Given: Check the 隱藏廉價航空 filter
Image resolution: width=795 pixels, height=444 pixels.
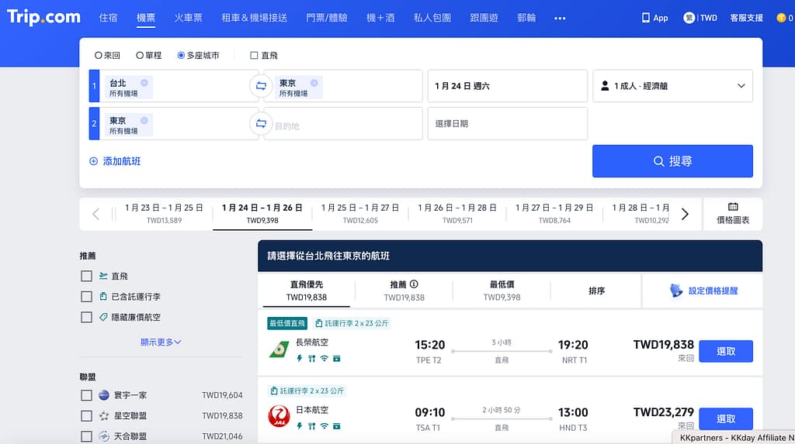Looking at the screenshot, I should tap(87, 318).
